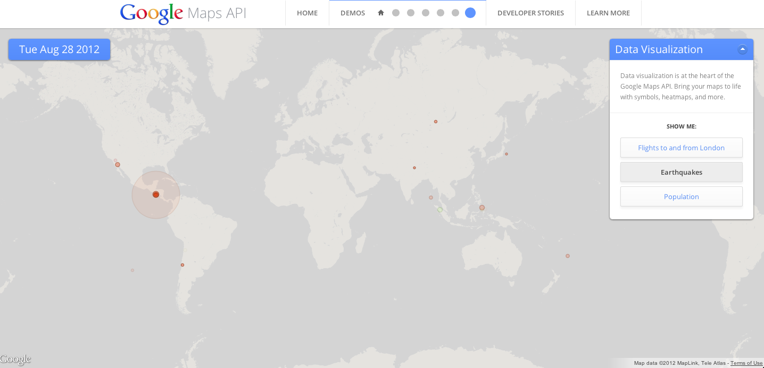Click the earthquake marker near Japan
The height and width of the screenshot is (368, 764).
click(x=506, y=154)
